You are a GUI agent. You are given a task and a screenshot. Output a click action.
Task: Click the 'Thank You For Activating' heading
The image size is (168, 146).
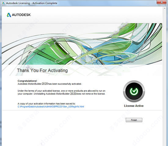point(42,70)
